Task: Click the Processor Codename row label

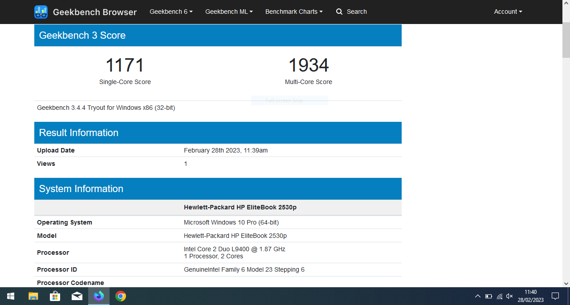Action: tap(70, 283)
